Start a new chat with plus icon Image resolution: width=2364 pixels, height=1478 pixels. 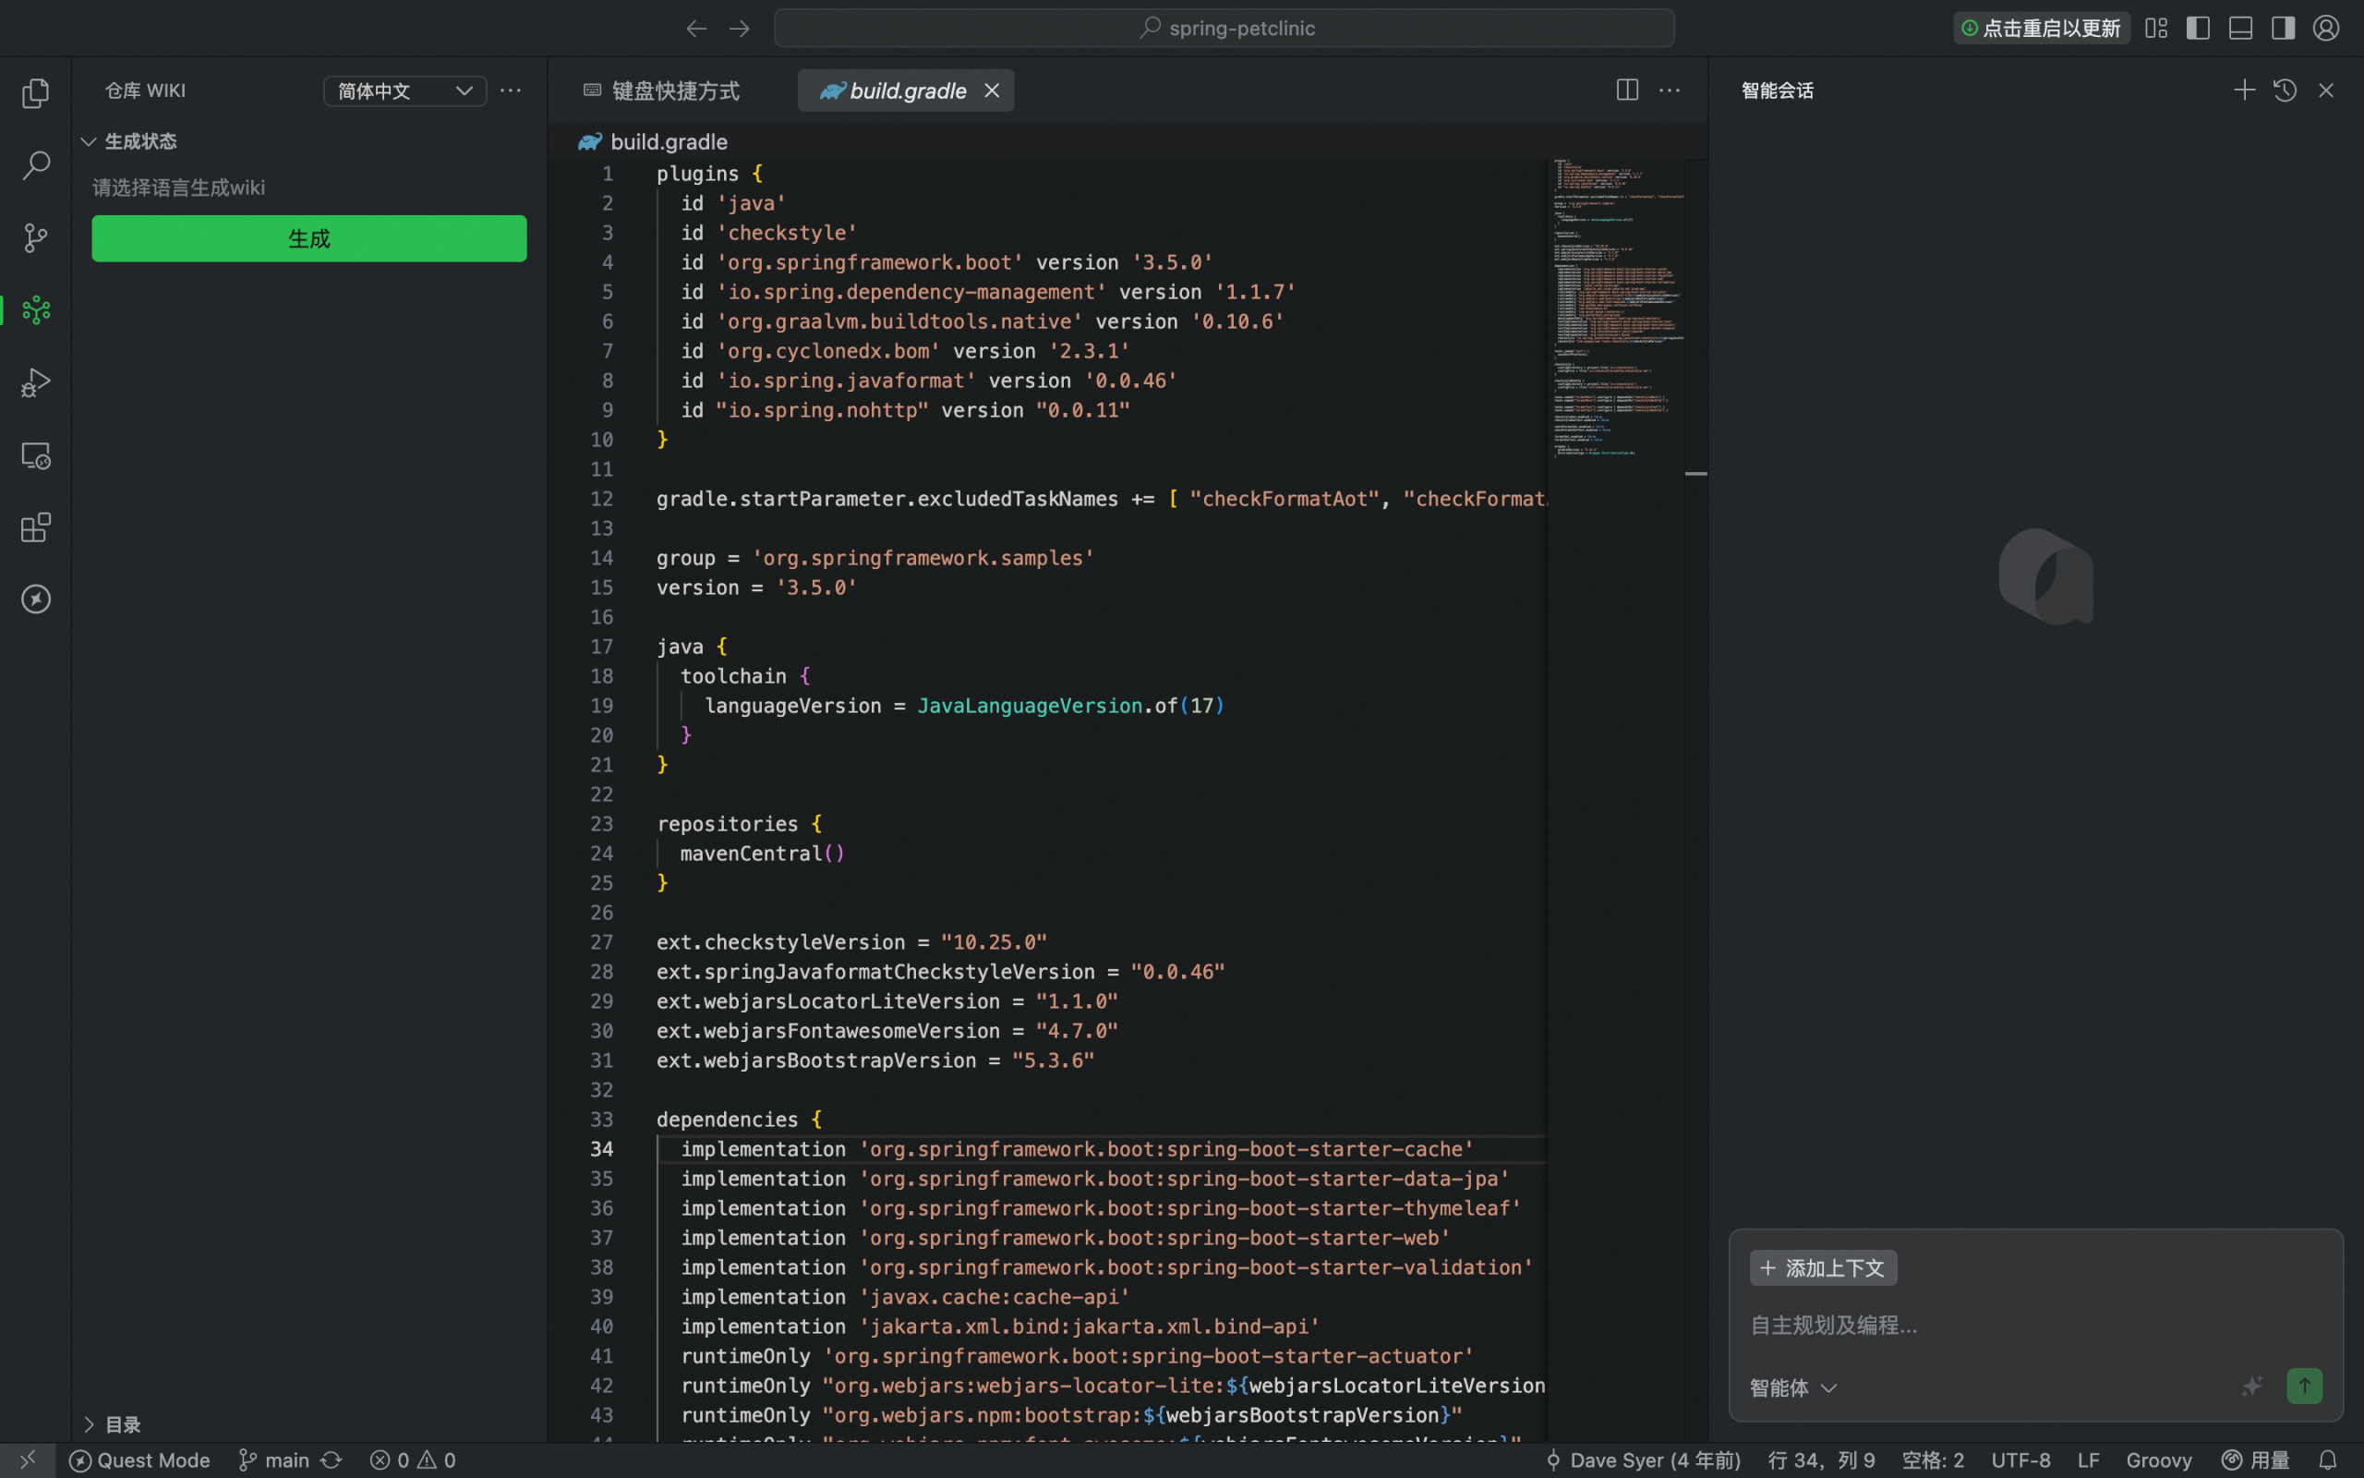2244,90
